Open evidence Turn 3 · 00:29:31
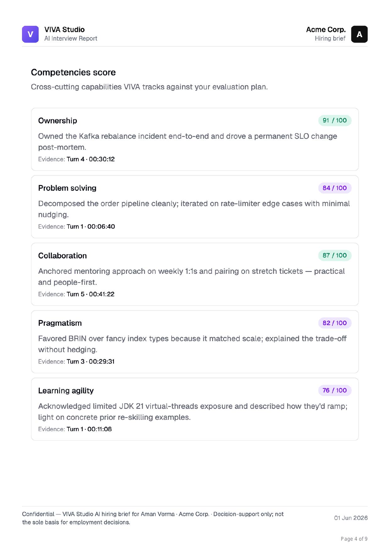Image resolution: width=390 pixels, height=552 pixels. click(91, 361)
